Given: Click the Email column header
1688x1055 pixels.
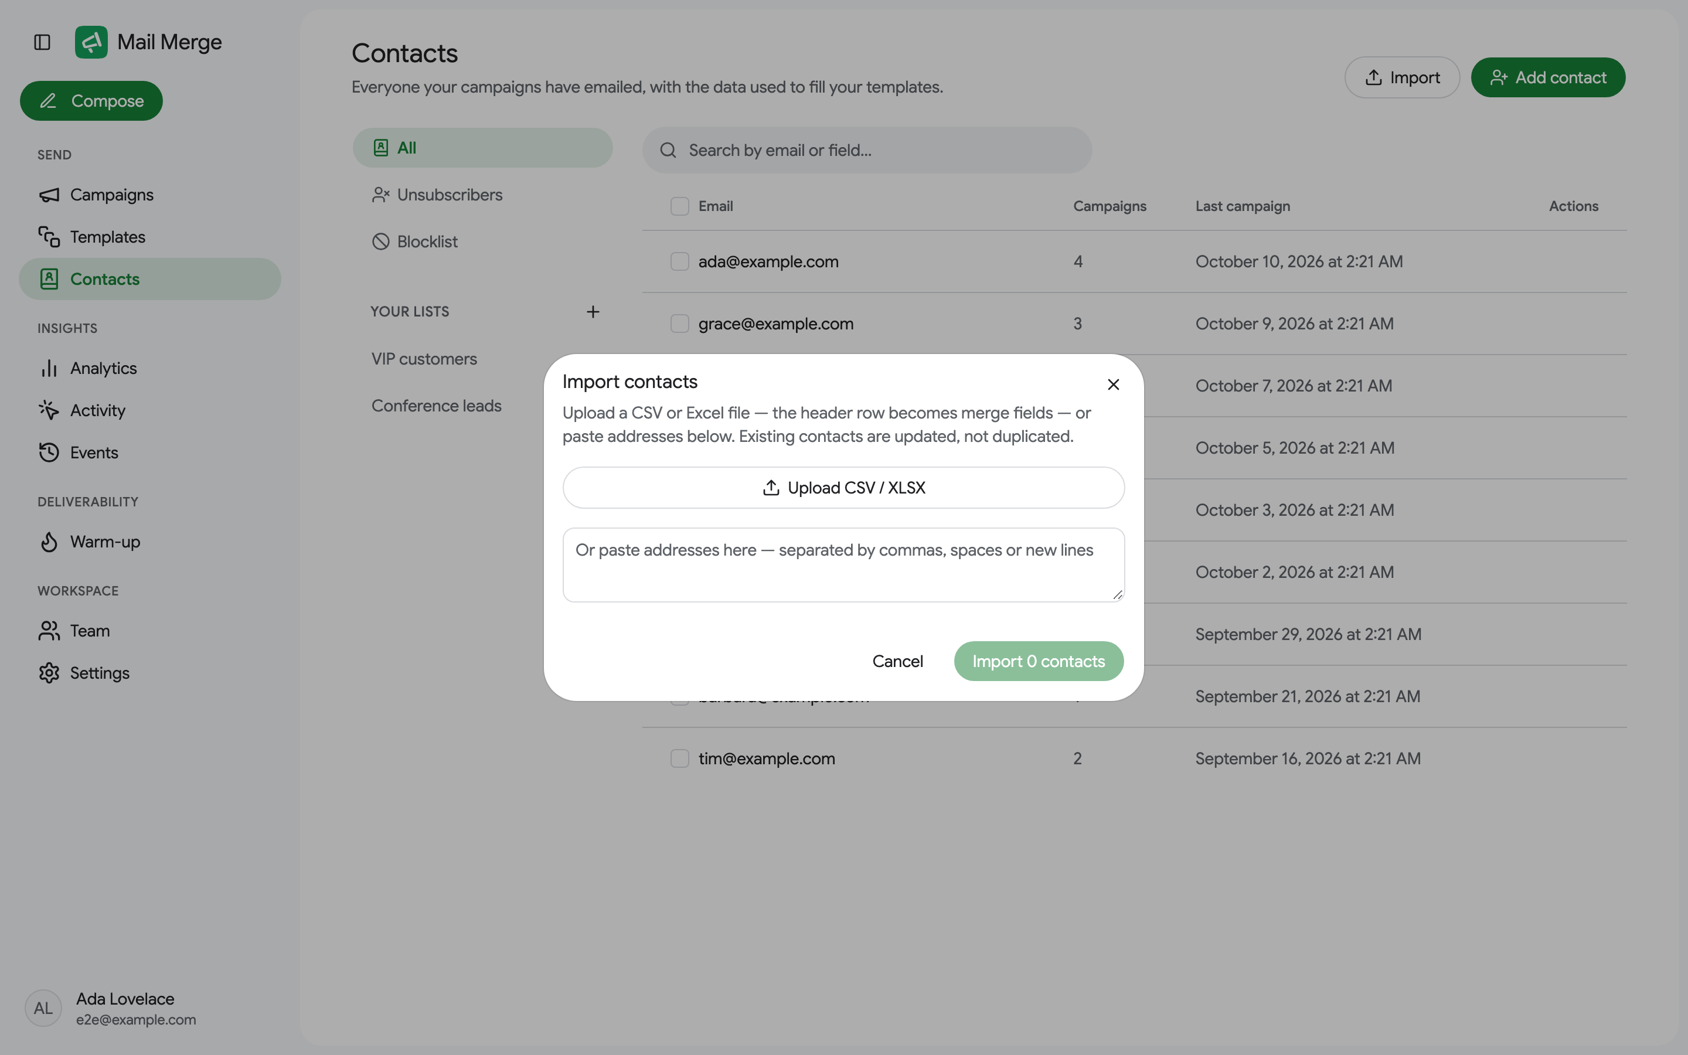Looking at the screenshot, I should tap(716, 206).
